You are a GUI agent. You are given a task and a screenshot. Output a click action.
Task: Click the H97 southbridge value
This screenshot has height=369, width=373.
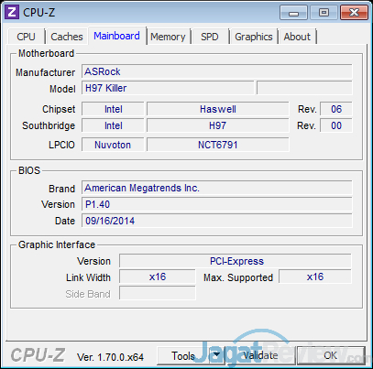(x=218, y=125)
